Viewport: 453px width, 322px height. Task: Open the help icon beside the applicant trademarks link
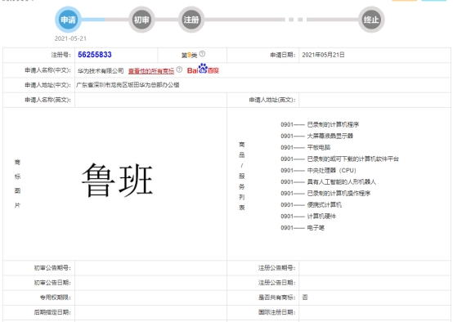click(179, 69)
